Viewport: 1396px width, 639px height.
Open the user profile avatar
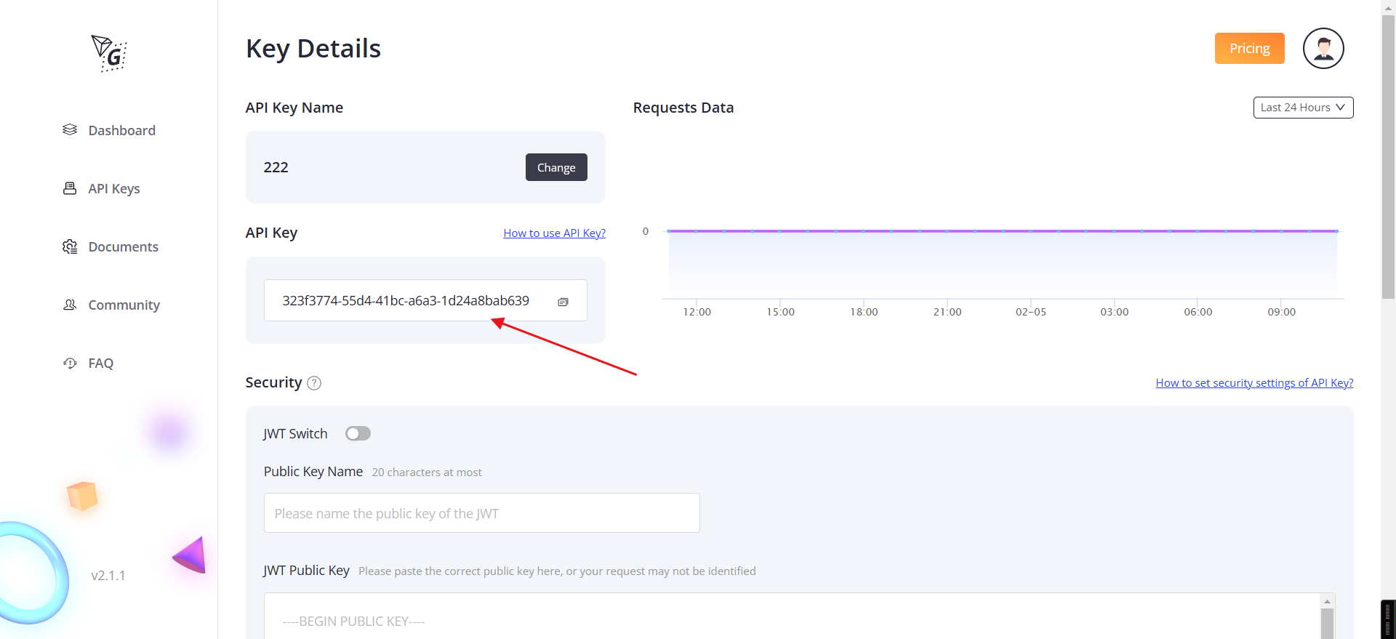coord(1323,49)
